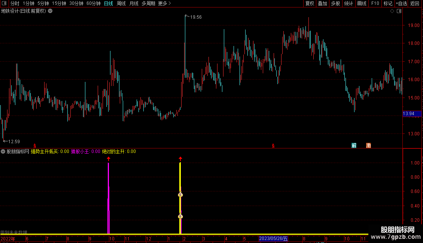Image resolution: width=423 pixels, height=243 pixels.
Task: Open the indicator menu arrow beside 股朋指标网
Action: click(x=3, y=151)
